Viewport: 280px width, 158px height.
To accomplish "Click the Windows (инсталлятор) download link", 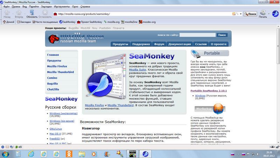I will 63,113.
